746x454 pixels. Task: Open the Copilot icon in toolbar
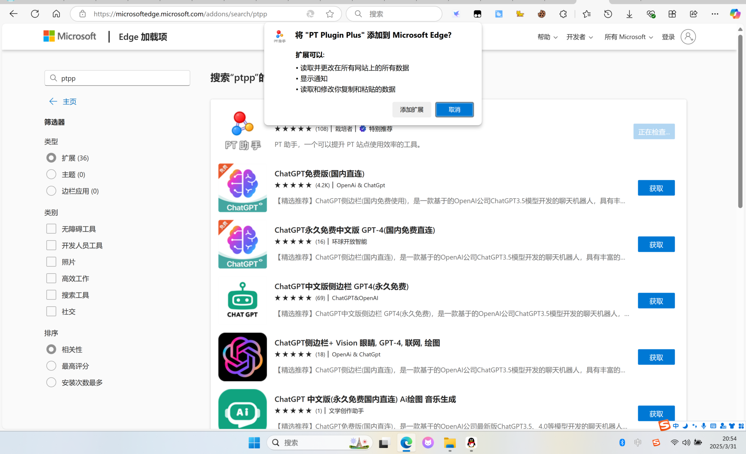click(735, 14)
